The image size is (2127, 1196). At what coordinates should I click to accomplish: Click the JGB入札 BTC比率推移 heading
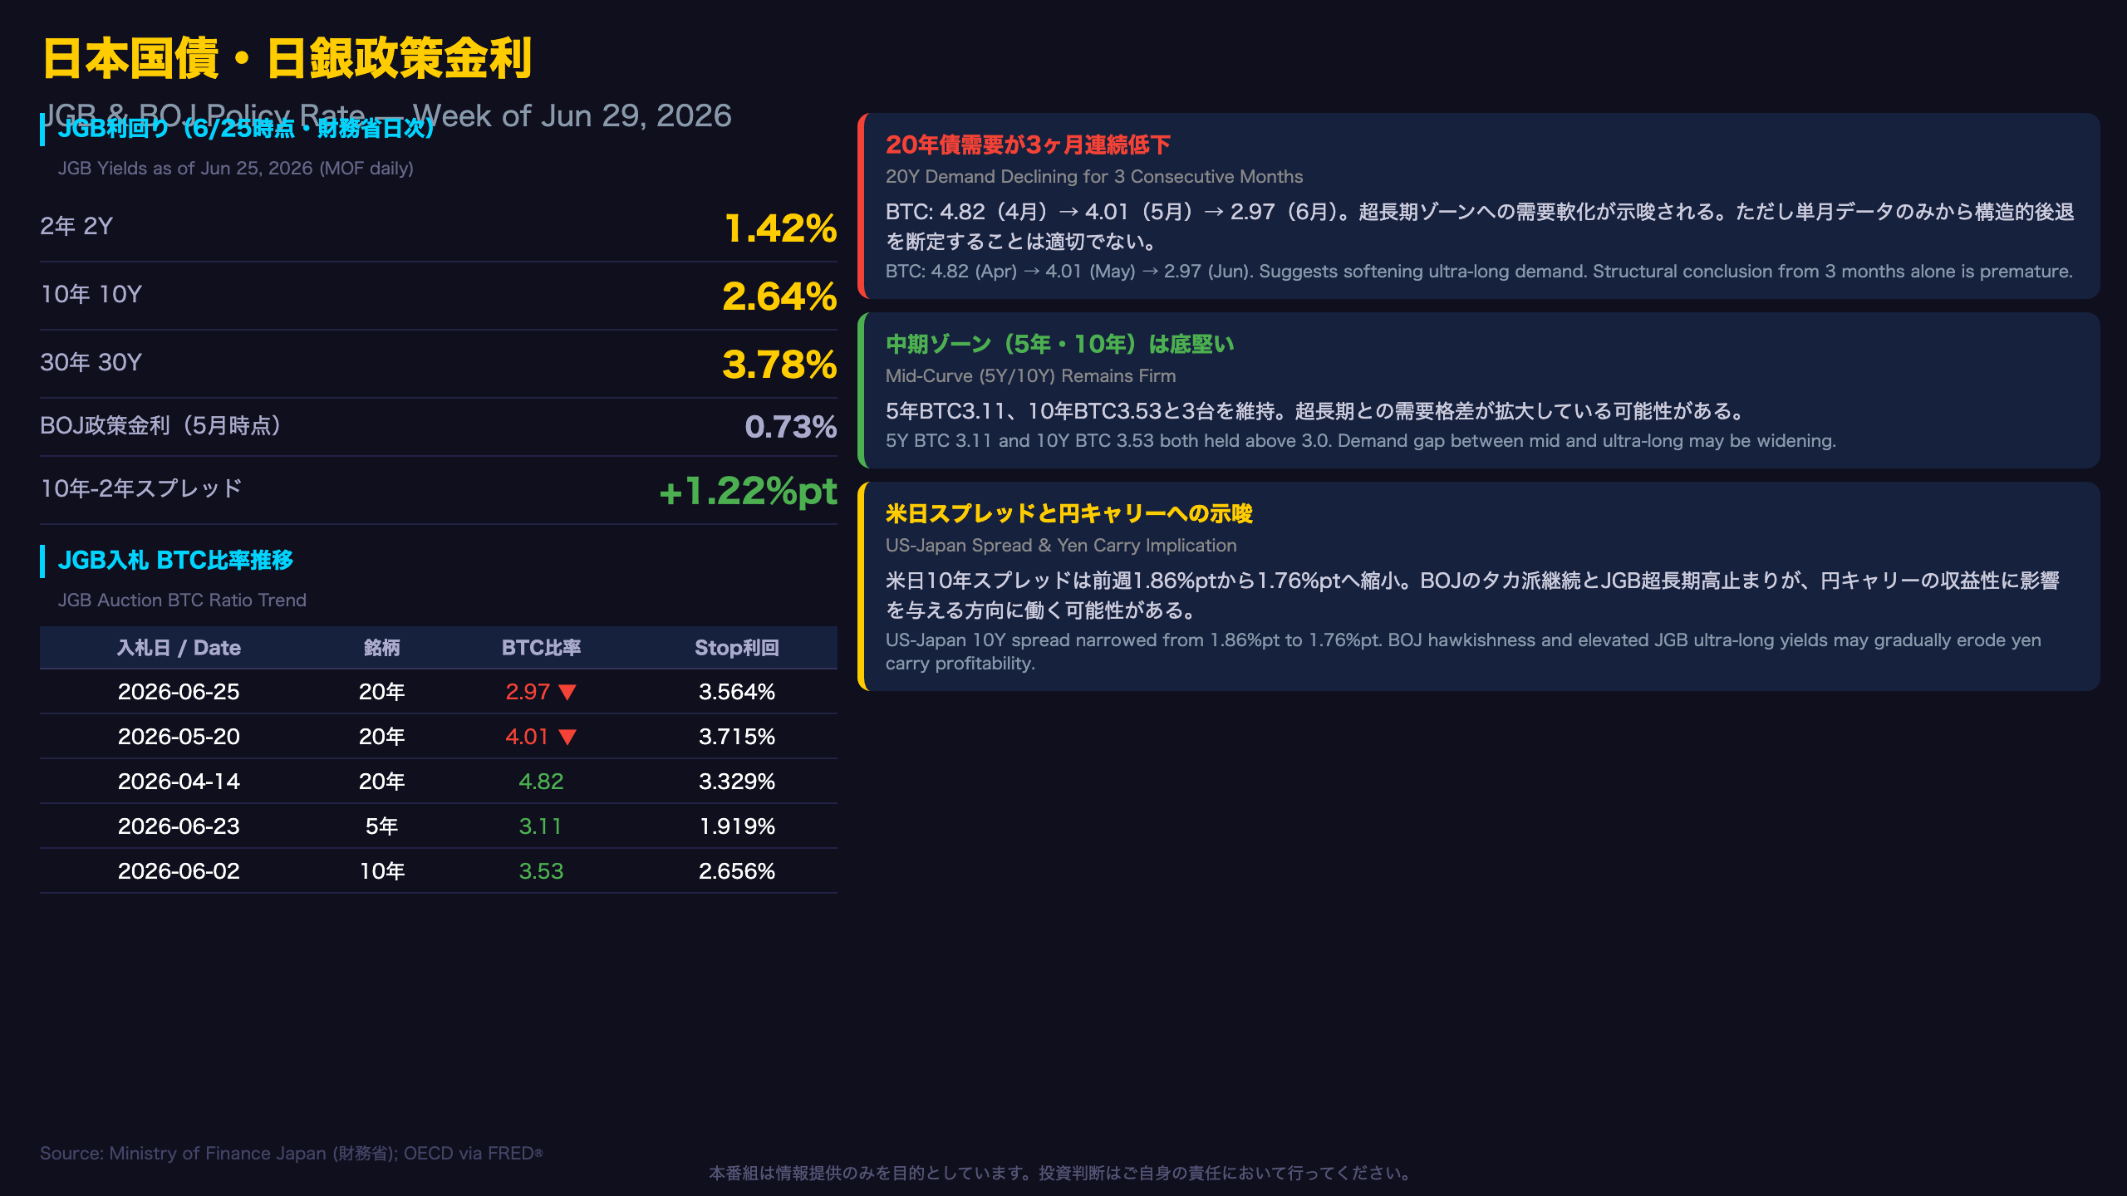pyautogui.click(x=175, y=561)
